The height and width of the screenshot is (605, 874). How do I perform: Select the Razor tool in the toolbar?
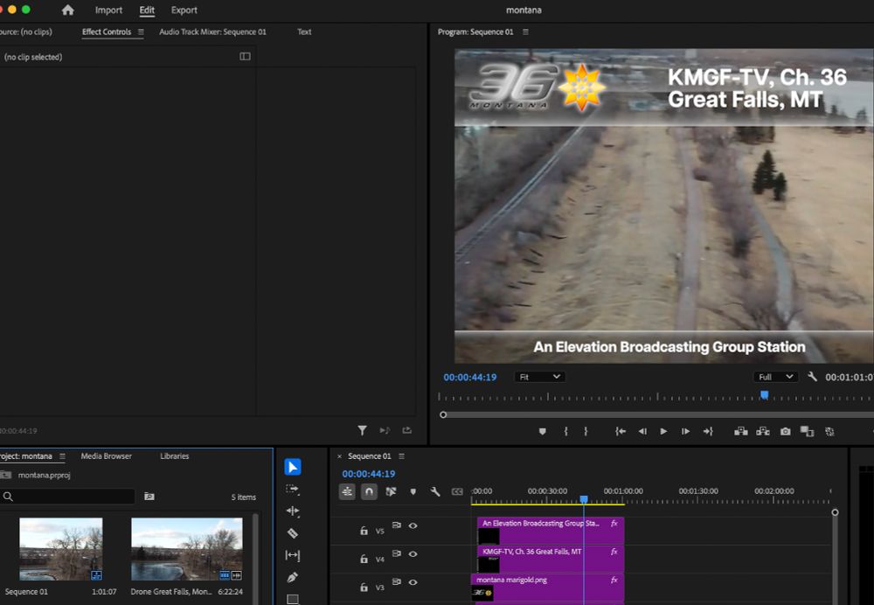[293, 533]
